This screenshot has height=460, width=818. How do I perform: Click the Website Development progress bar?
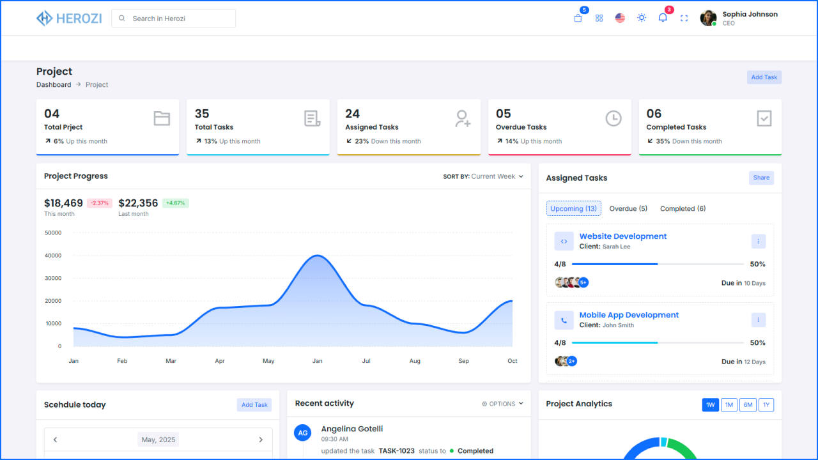(658, 264)
